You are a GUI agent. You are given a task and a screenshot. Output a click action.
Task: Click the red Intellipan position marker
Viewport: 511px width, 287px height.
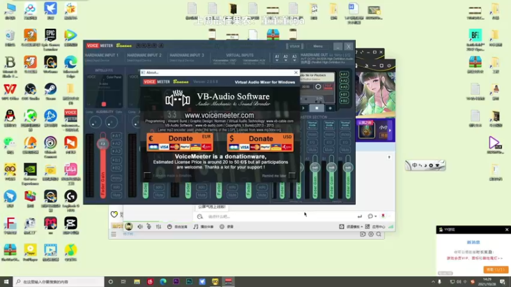tap(103, 104)
